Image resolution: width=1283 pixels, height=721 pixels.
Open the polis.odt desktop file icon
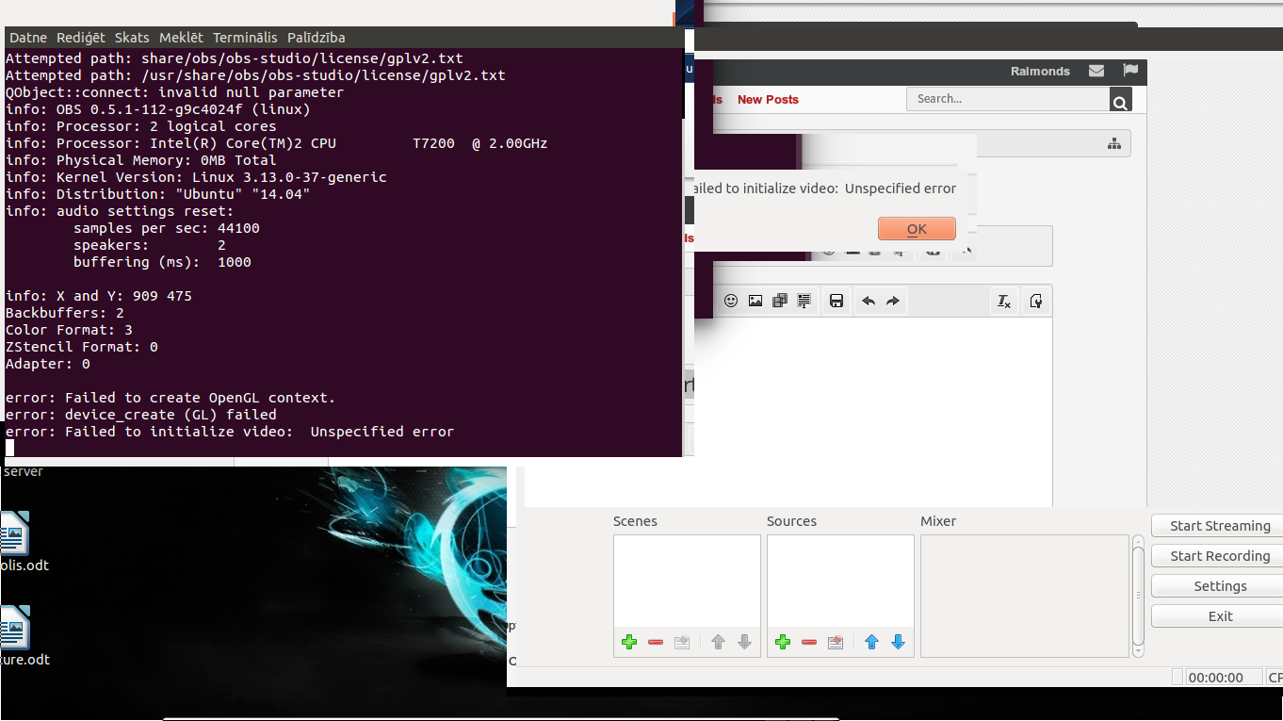14,533
